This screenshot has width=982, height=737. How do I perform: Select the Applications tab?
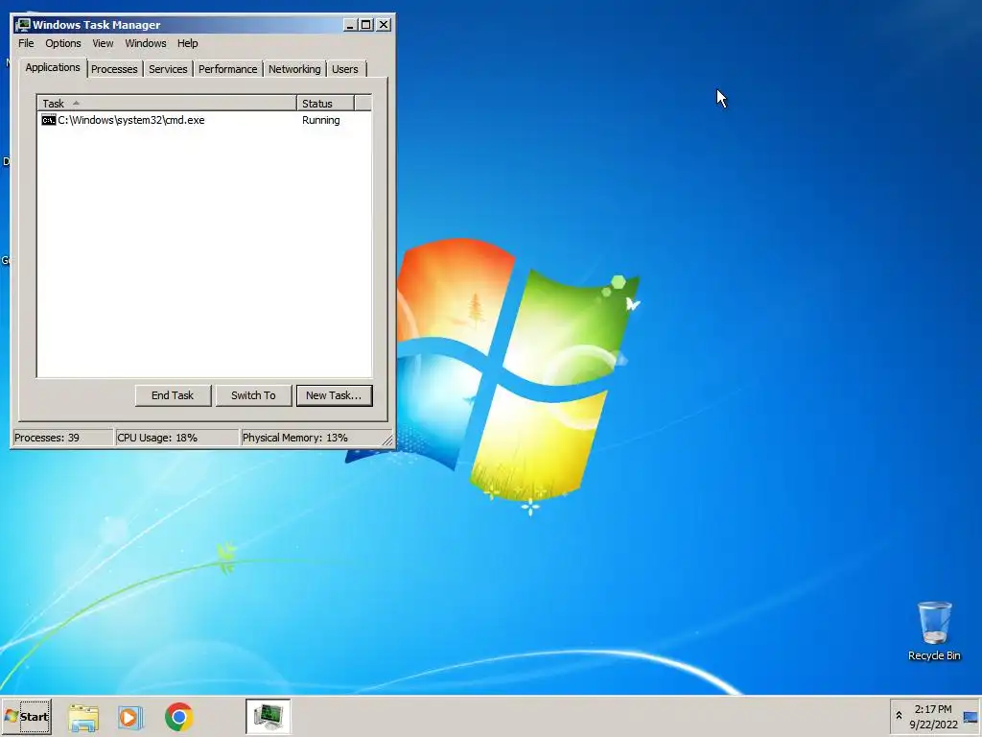53,68
